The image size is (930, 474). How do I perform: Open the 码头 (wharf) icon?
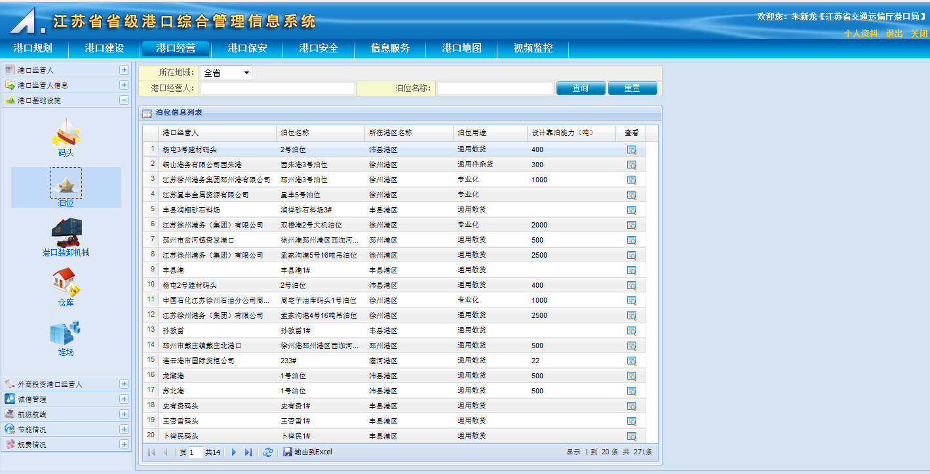click(66, 133)
